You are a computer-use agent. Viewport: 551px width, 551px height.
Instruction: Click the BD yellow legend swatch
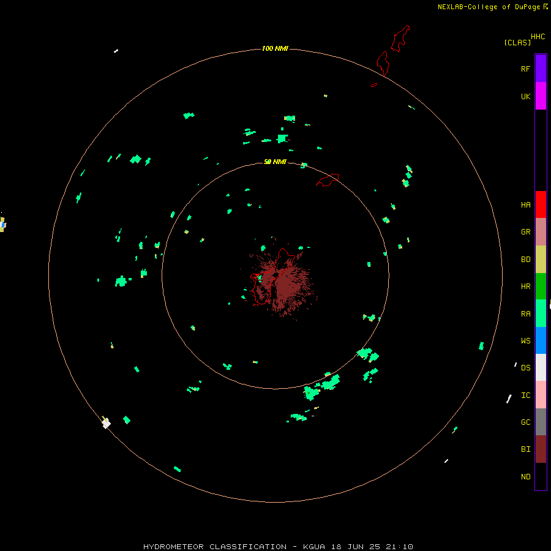tap(541, 259)
